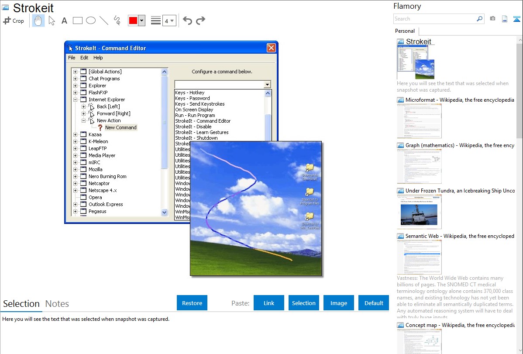This screenshot has height=354, width=523.
Task: Collapse the New Action node
Action: pyautogui.click(x=84, y=121)
